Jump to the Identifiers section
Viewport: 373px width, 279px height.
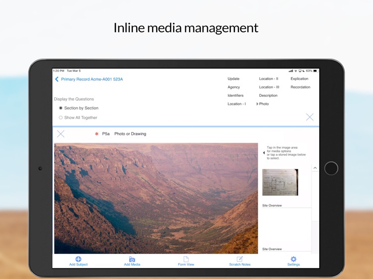pyautogui.click(x=236, y=95)
